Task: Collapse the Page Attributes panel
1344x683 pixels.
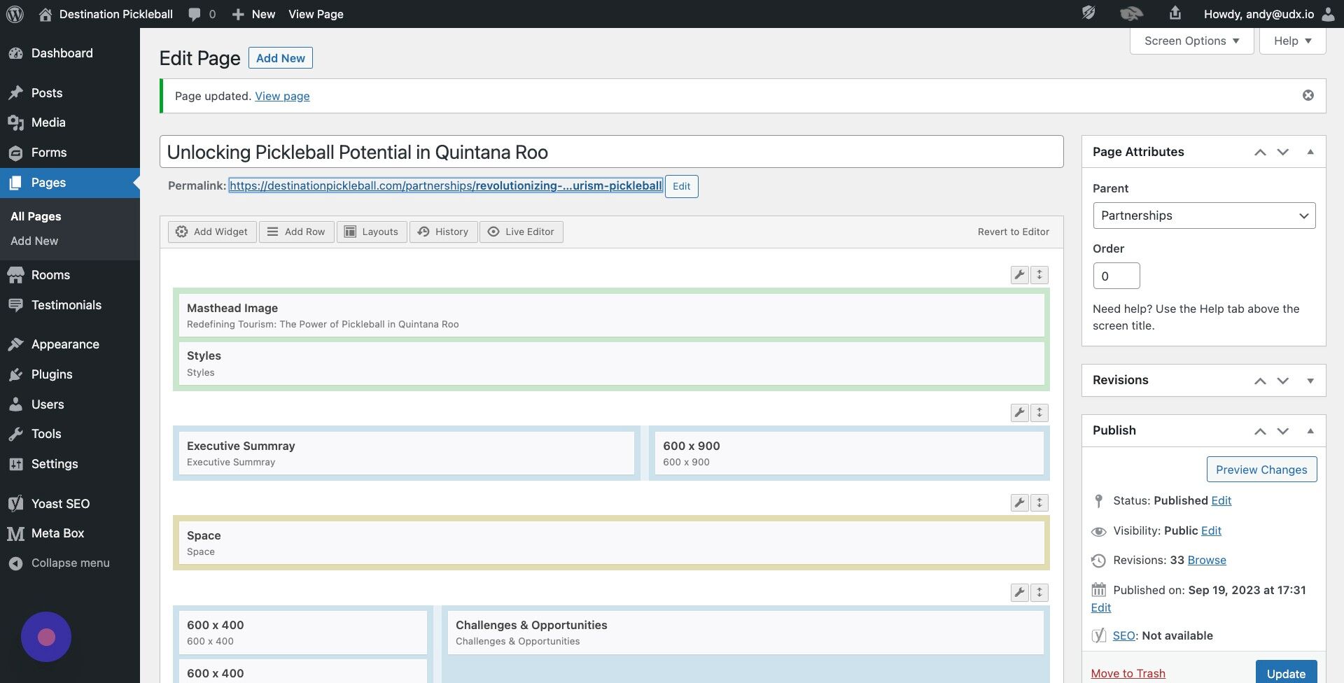Action: point(1310,152)
